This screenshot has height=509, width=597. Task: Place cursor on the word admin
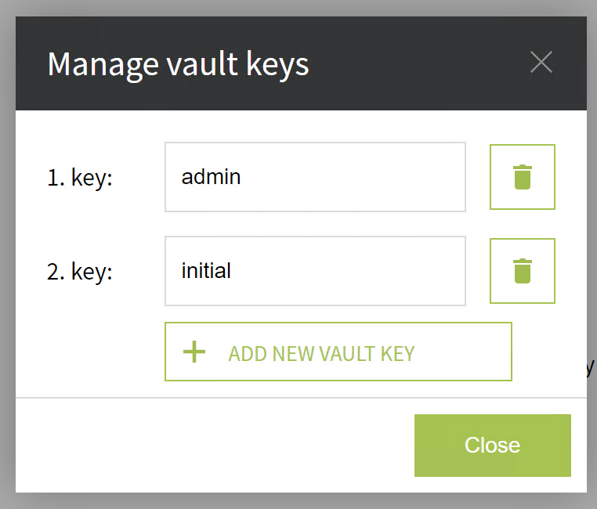coord(212,177)
